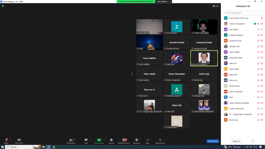The image size is (265, 149).
Task: Expand Chat options arrow
Action: 91,140
